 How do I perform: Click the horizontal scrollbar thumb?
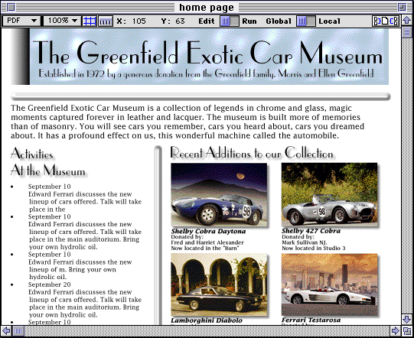[x=18, y=330]
